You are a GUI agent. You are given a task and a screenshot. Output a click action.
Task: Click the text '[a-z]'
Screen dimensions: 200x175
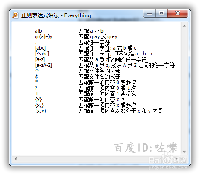tap(40, 59)
